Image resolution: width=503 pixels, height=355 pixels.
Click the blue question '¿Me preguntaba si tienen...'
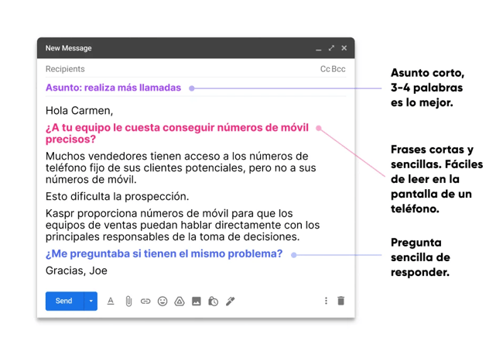[x=164, y=253]
